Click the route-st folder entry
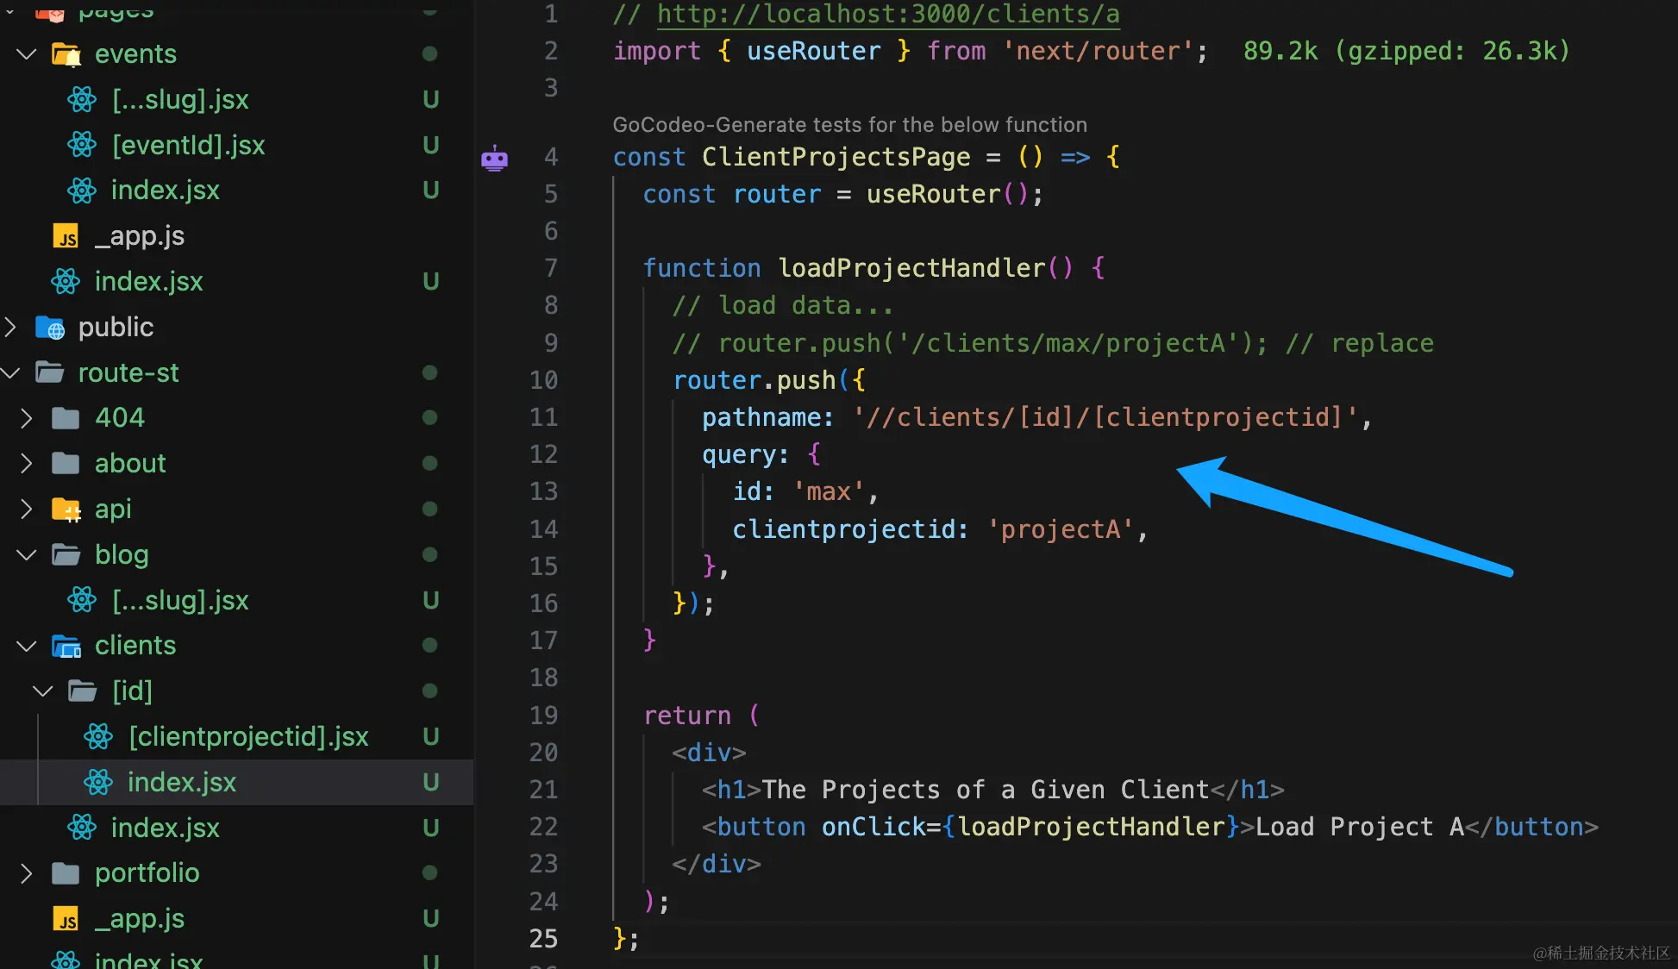This screenshot has width=1678, height=969. pyautogui.click(x=128, y=372)
